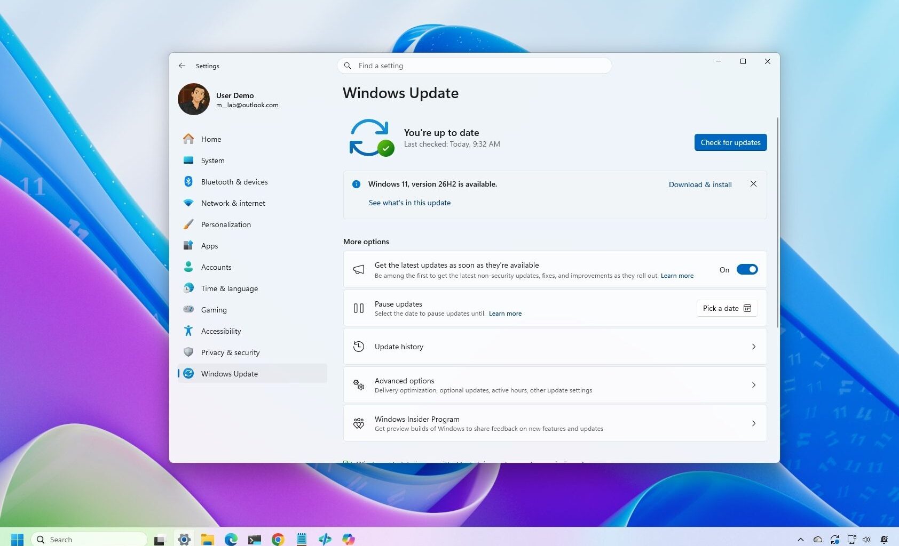Click the user profile avatar picture
This screenshot has width=899, height=546.
pos(194,99)
